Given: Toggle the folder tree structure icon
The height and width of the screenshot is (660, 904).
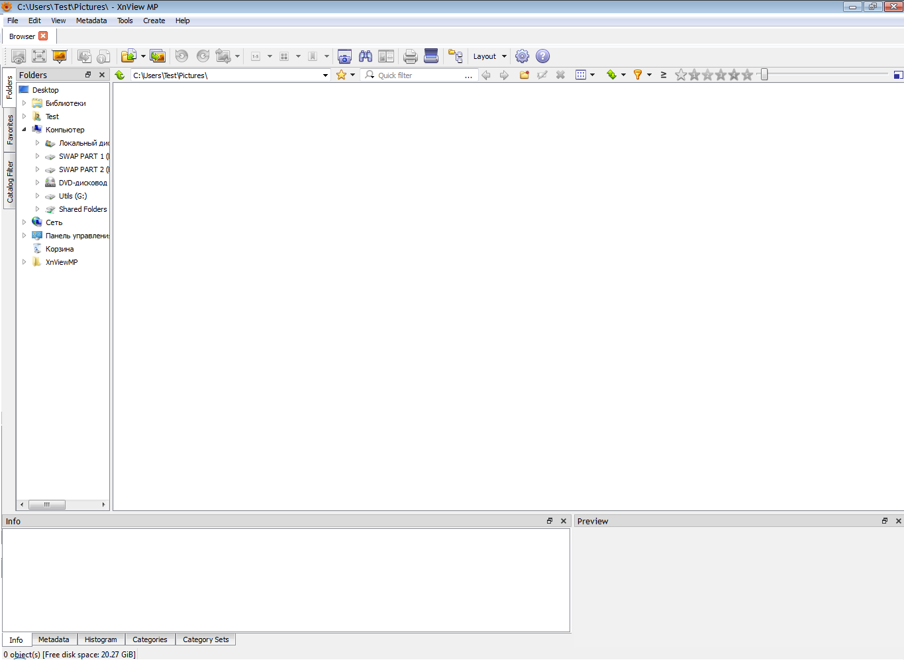Looking at the screenshot, I should [x=456, y=56].
